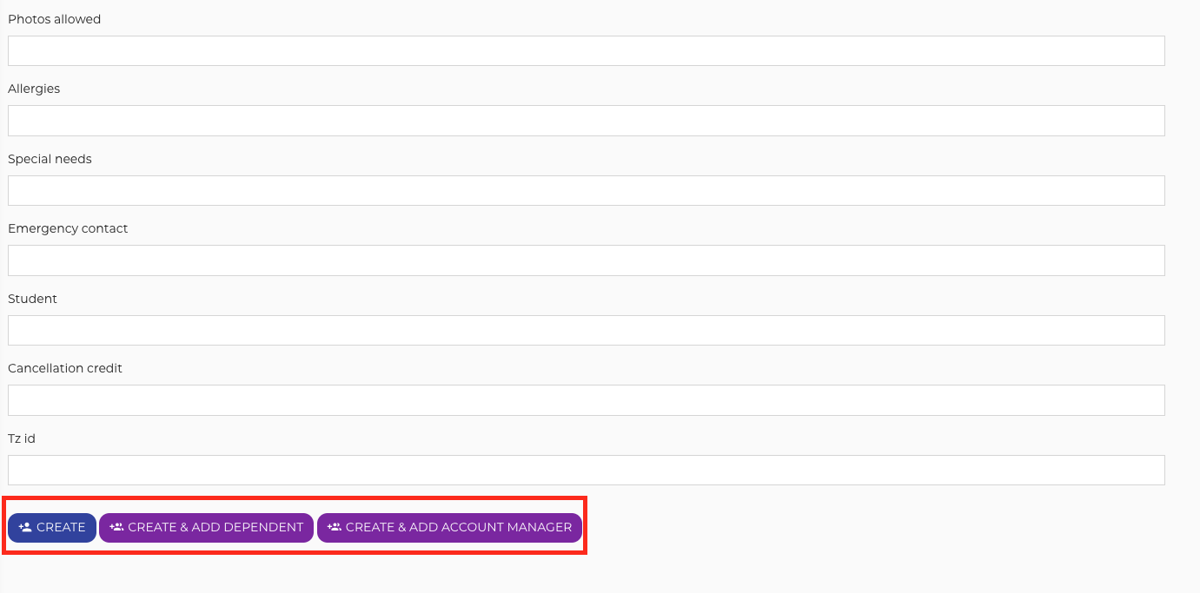This screenshot has width=1200, height=593.
Task: Click the Tz id label
Action: tap(22, 438)
